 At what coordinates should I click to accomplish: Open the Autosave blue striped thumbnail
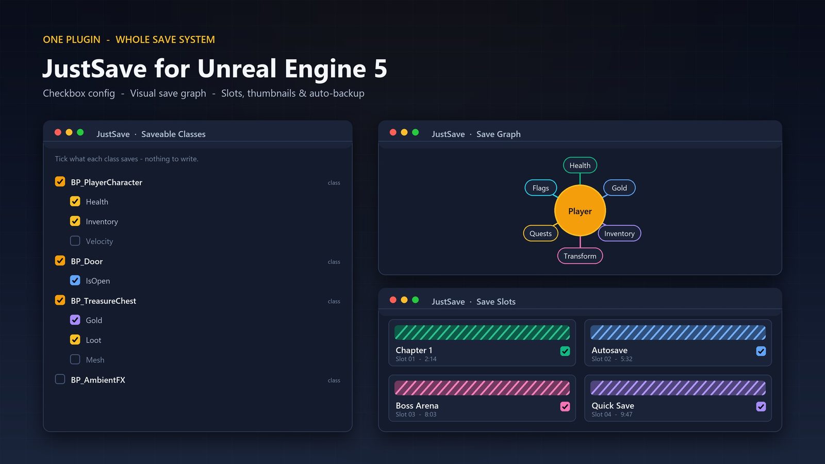(678, 333)
